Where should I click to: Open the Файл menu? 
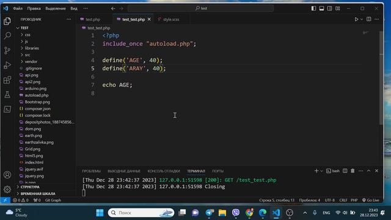tap(18, 8)
